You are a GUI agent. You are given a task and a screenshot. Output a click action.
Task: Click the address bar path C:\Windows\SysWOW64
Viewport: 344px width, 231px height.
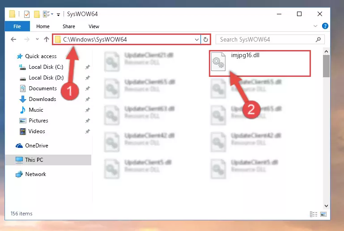pos(95,39)
